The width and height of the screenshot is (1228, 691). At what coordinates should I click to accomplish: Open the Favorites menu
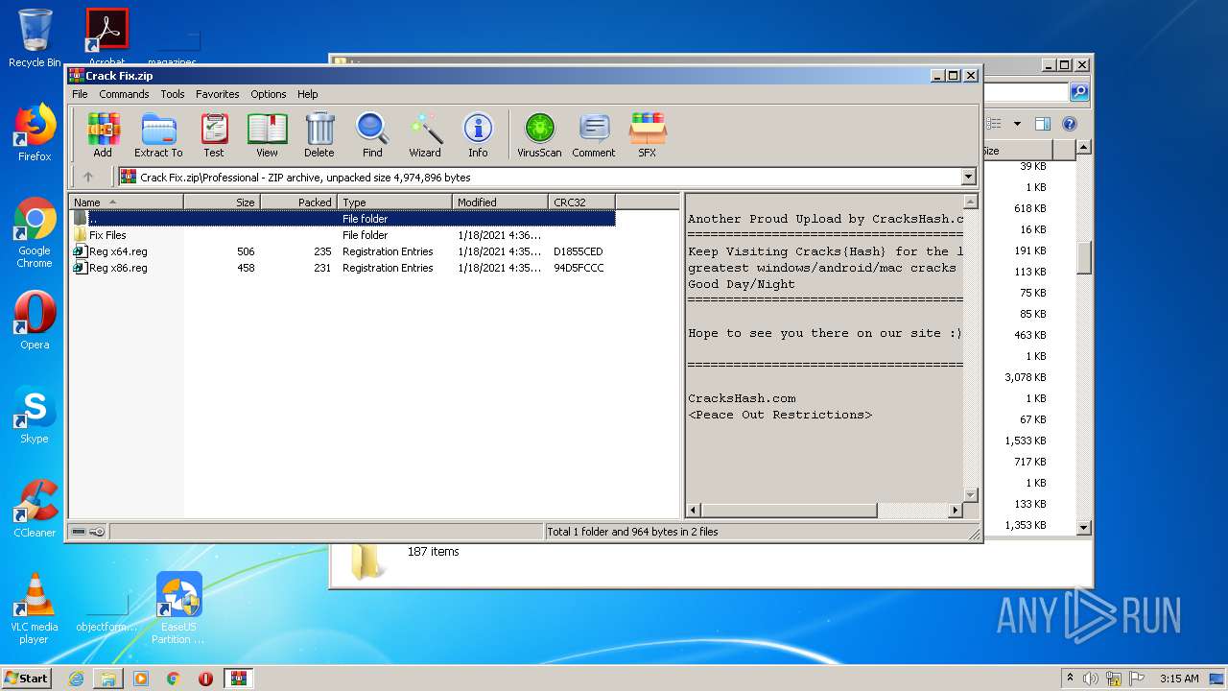click(x=218, y=94)
